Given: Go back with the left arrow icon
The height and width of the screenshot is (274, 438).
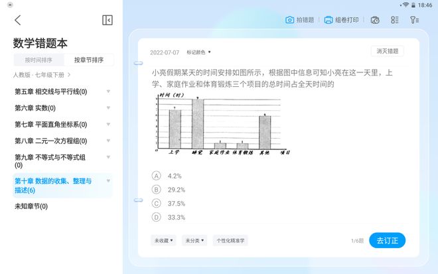Looking at the screenshot, I should (18, 20).
